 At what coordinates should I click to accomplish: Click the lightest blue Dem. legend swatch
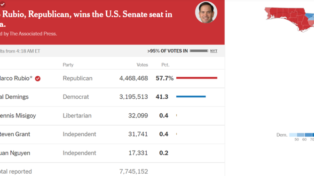[293, 135]
